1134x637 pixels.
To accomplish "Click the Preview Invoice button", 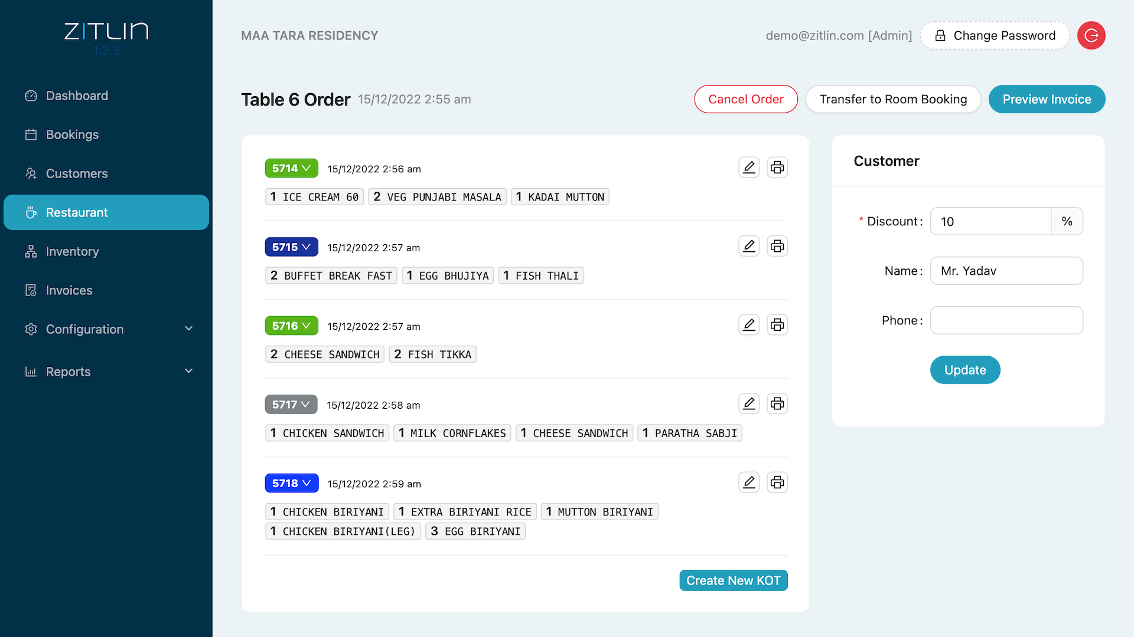I will (x=1046, y=98).
